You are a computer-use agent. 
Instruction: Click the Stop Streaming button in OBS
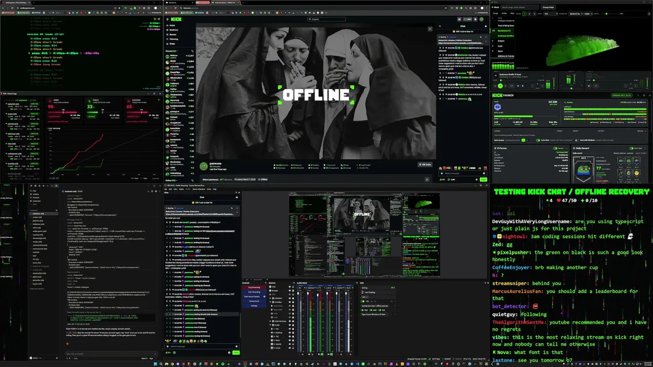point(254,287)
